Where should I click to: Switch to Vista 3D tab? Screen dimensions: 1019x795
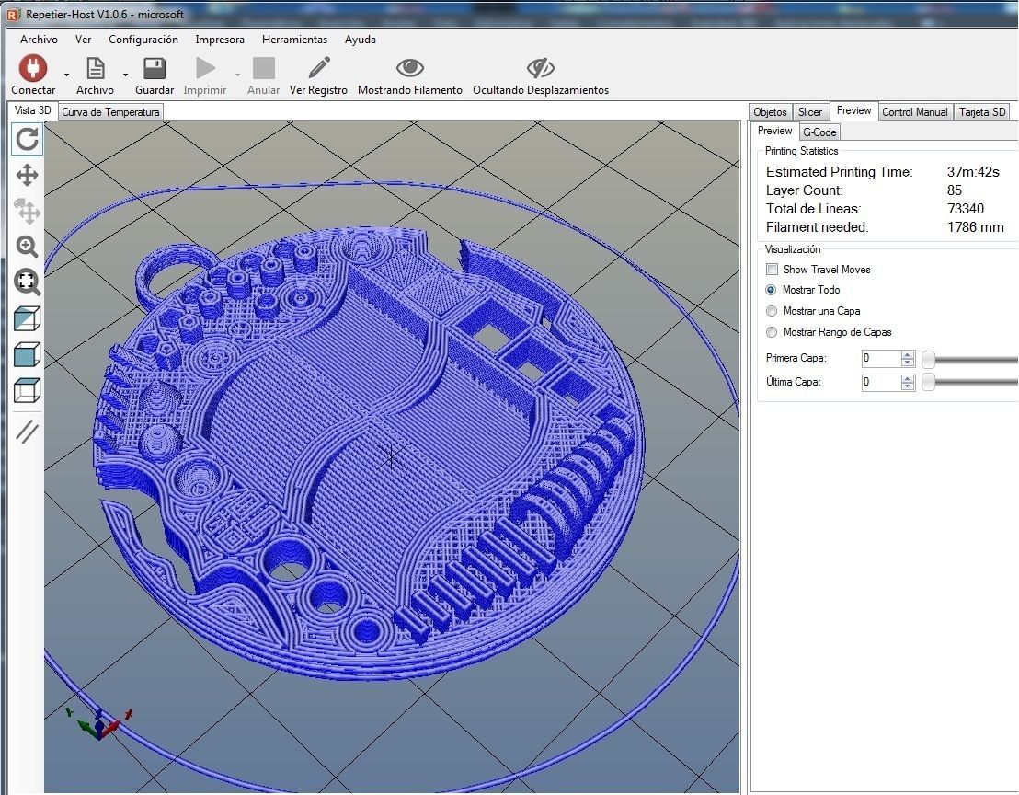(32, 110)
